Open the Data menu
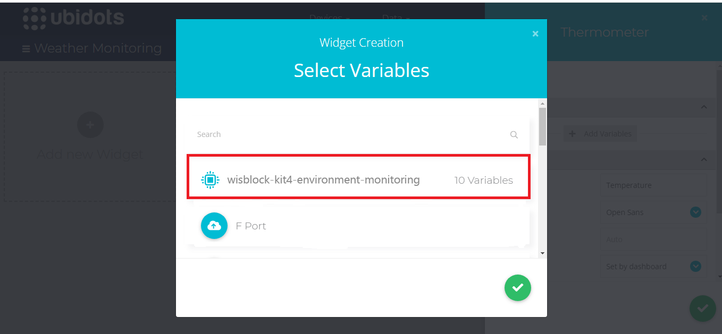Screen dimensions: 722x334 tap(396, 18)
